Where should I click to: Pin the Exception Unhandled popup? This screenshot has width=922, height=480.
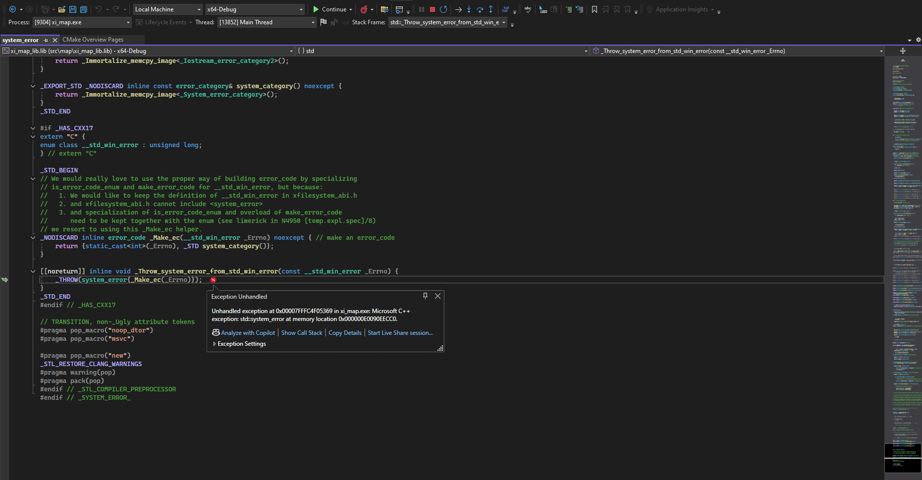click(425, 296)
